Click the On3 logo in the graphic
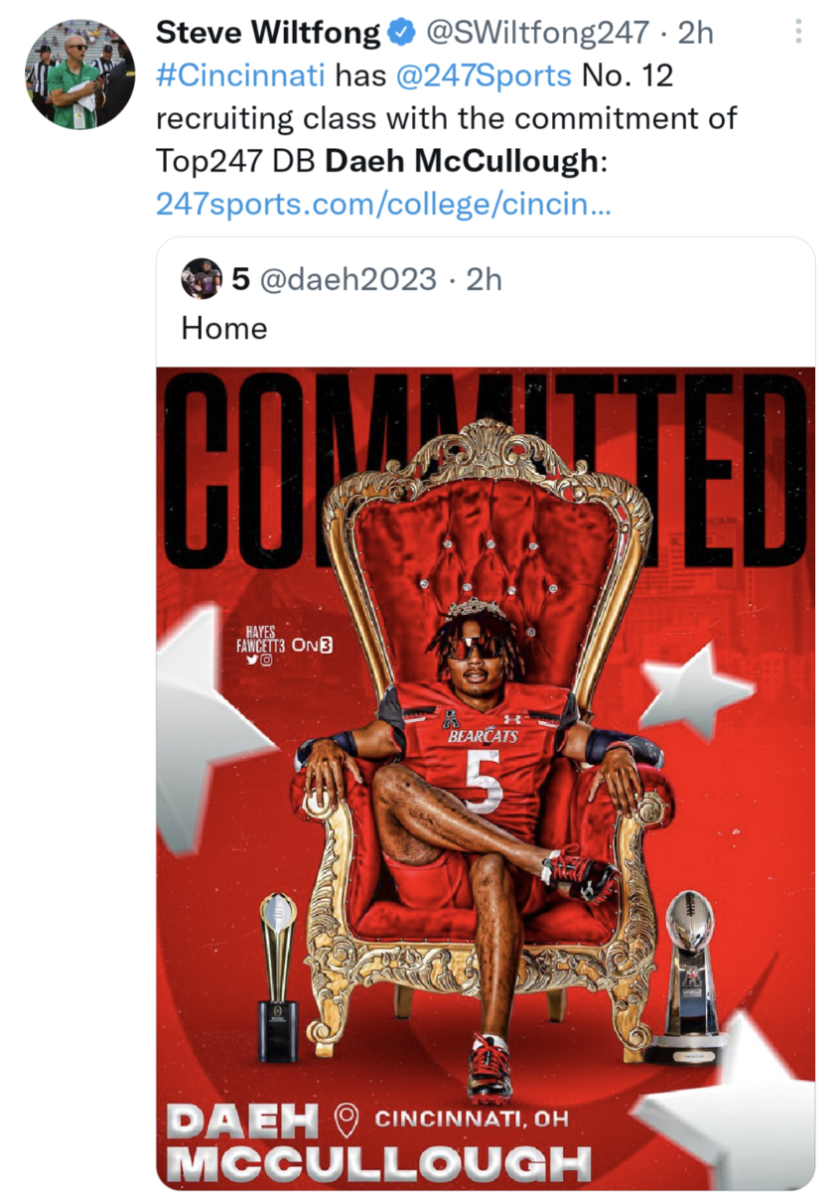The image size is (840, 1192). pos(313,645)
